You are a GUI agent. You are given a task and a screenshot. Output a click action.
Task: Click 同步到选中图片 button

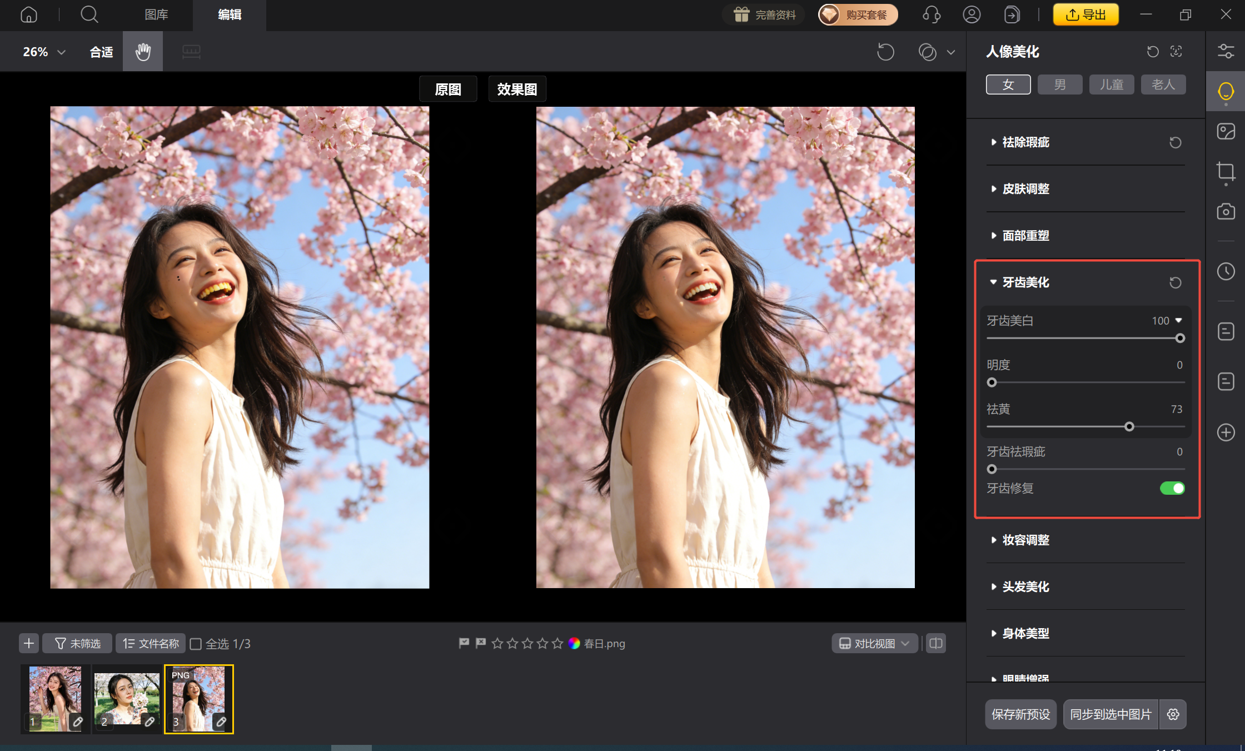1110,714
